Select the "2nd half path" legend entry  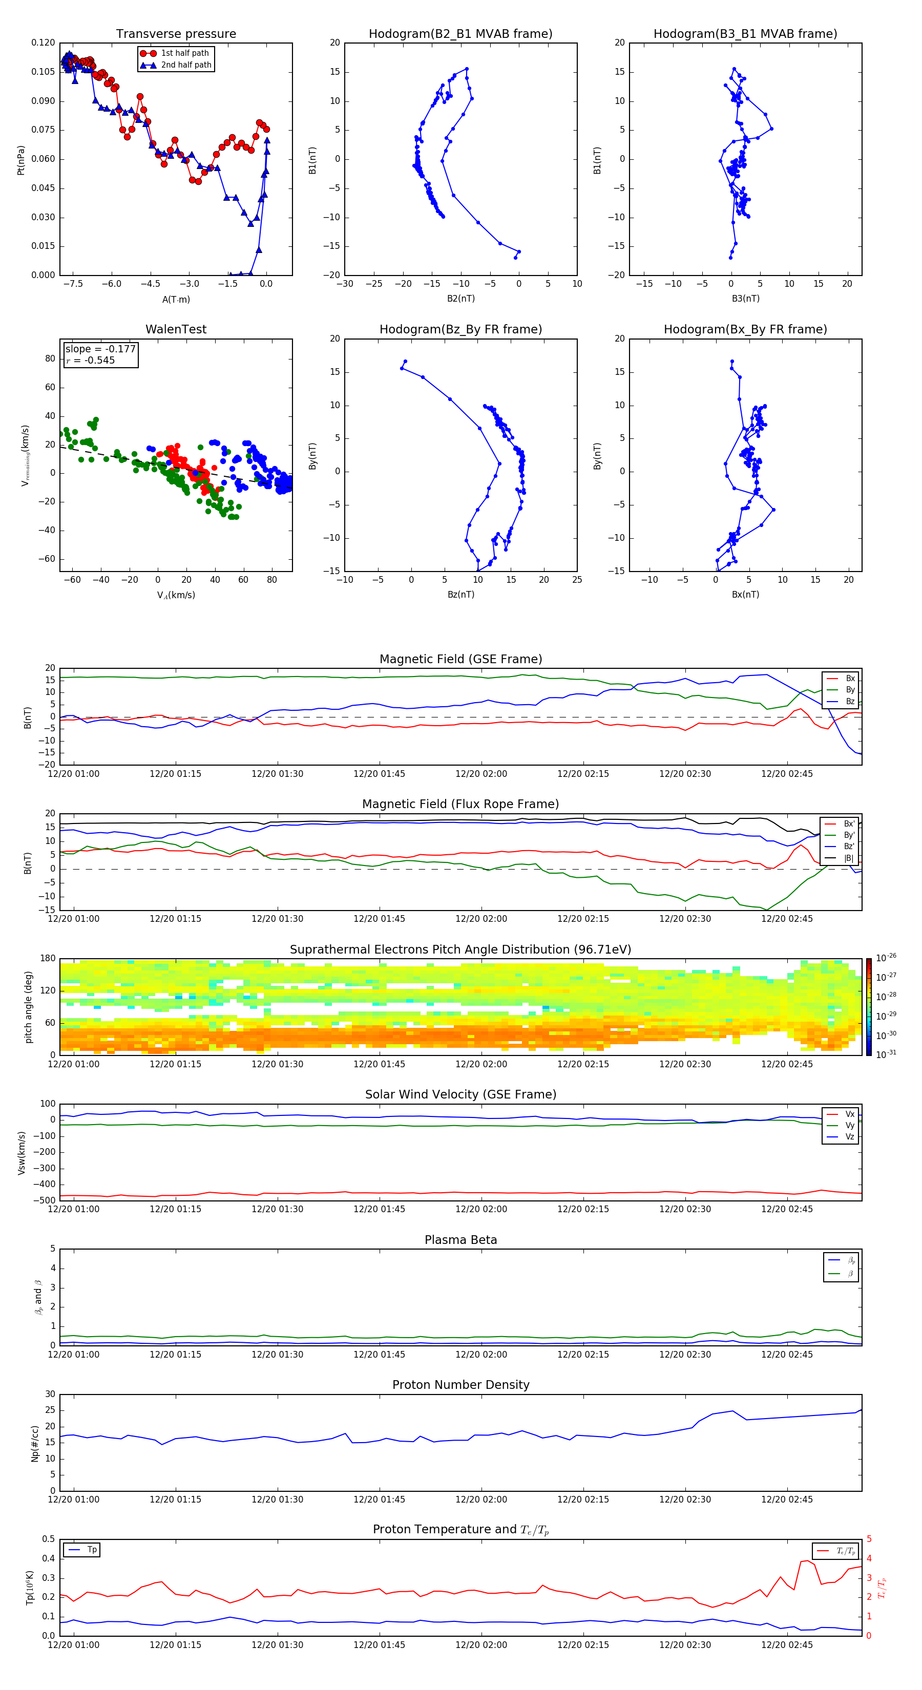[176, 65]
